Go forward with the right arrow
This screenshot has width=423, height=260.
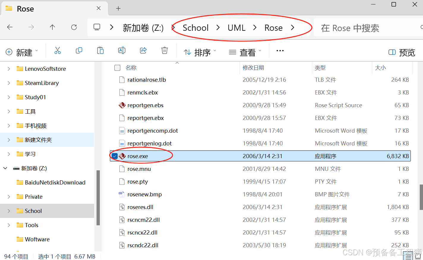click(31, 27)
